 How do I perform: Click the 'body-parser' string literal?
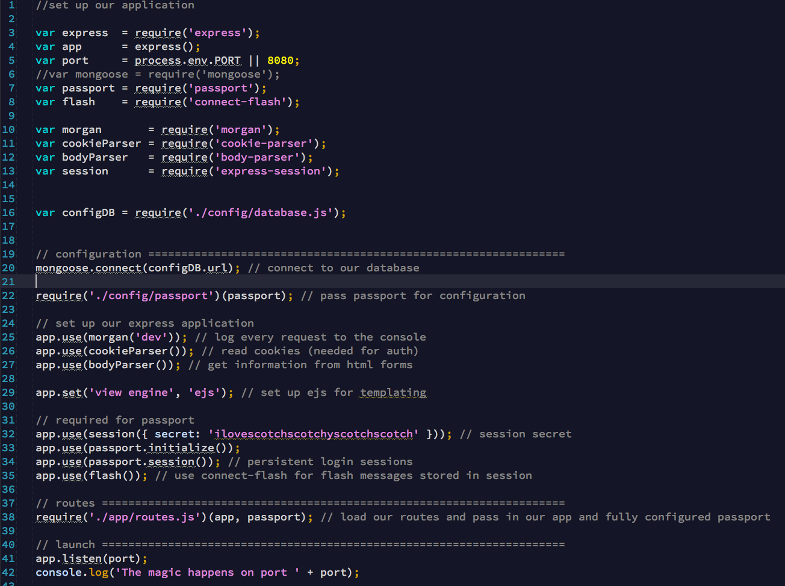(258, 157)
